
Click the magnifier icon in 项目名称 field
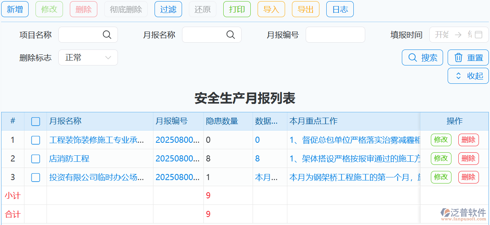tap(107, 35)
